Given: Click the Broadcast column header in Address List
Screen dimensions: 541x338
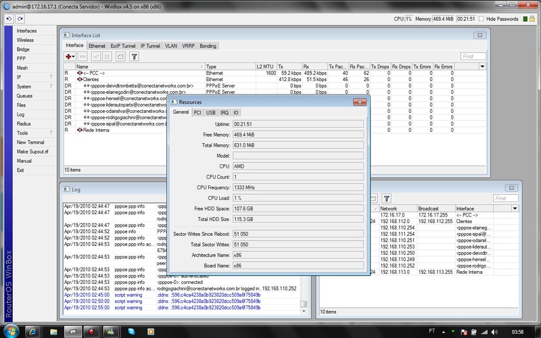Looking at the screenshot, I should click(x=436, y=208).
